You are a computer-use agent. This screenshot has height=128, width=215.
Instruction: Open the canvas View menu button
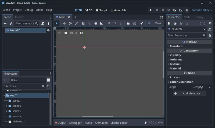click(x=158, y=23)
